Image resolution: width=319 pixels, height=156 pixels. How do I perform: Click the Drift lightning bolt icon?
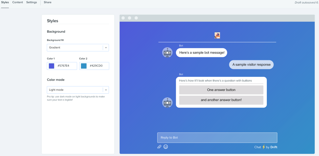[x=264, y=147]
